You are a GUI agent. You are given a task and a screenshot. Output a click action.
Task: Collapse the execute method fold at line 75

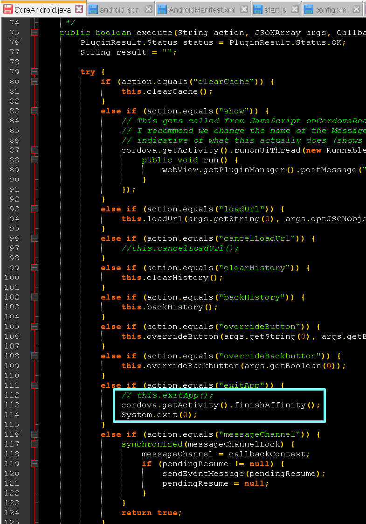coord(35,32)
